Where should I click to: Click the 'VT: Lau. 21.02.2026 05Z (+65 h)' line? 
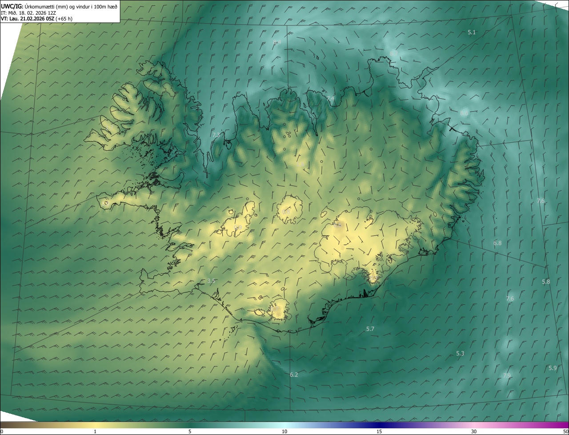click(37, 18)
